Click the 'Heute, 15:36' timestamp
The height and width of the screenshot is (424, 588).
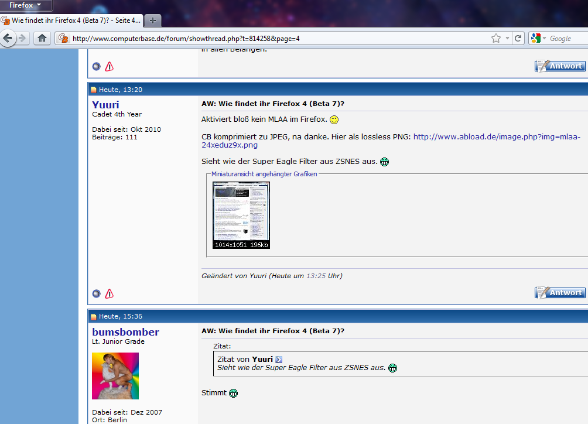(x=121, y=316)
